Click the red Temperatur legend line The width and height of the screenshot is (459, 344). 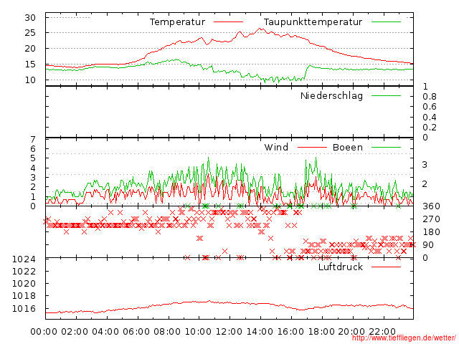(228, 22)
